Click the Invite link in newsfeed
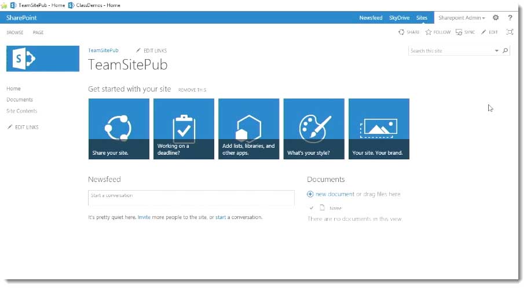Viewport: 527px width, 288px height. tap(144, 217)
